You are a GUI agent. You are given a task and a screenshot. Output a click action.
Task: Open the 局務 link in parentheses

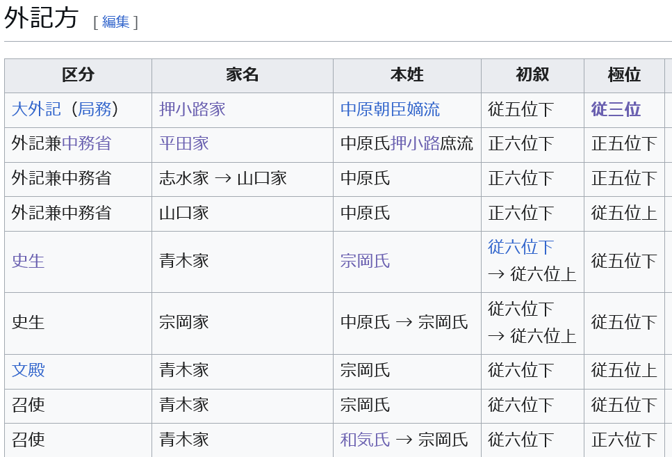94,110
